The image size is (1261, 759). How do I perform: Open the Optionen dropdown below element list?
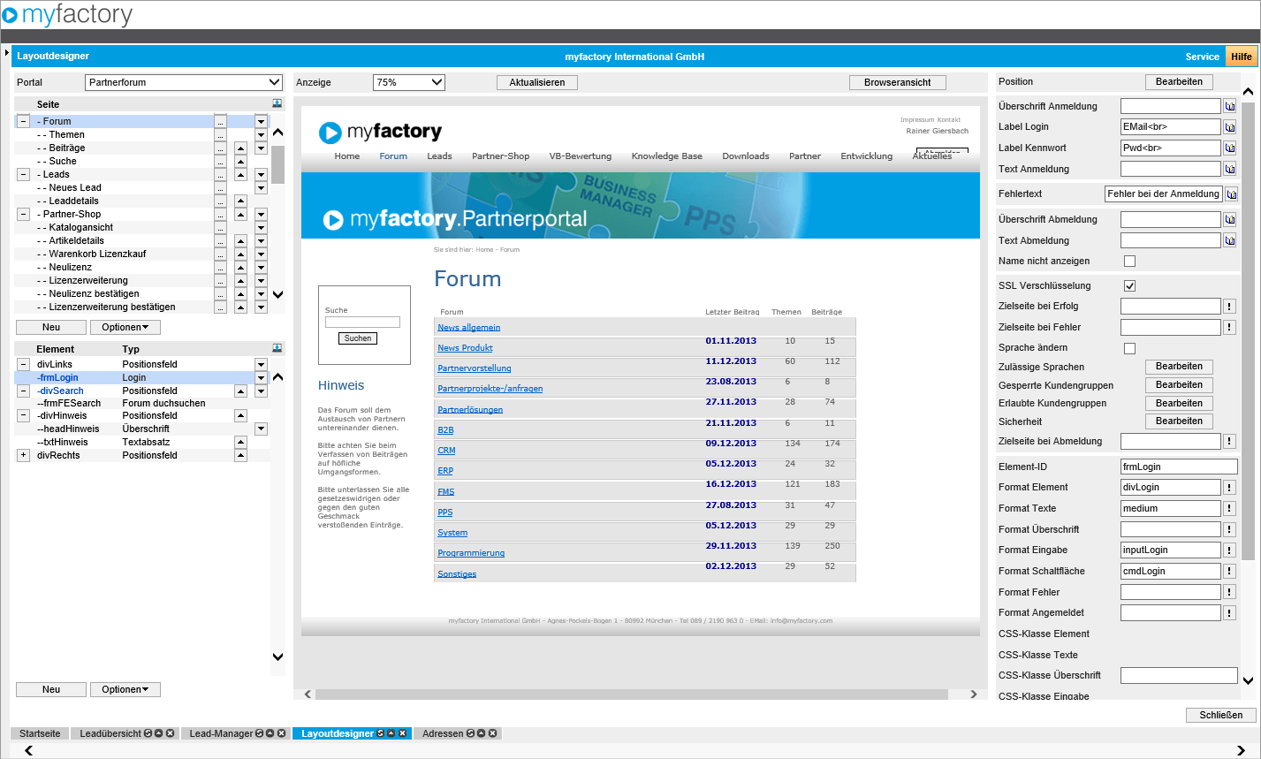click(125, 690)
